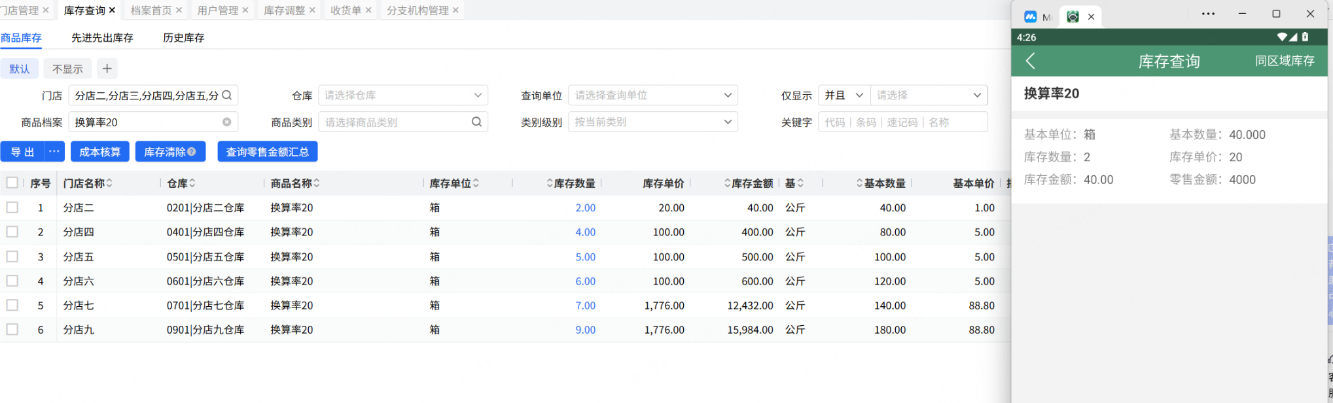Viewport: 1333px width, 403px height.
Task: Click the search icon in 门店 field
Action: (227, 96)
